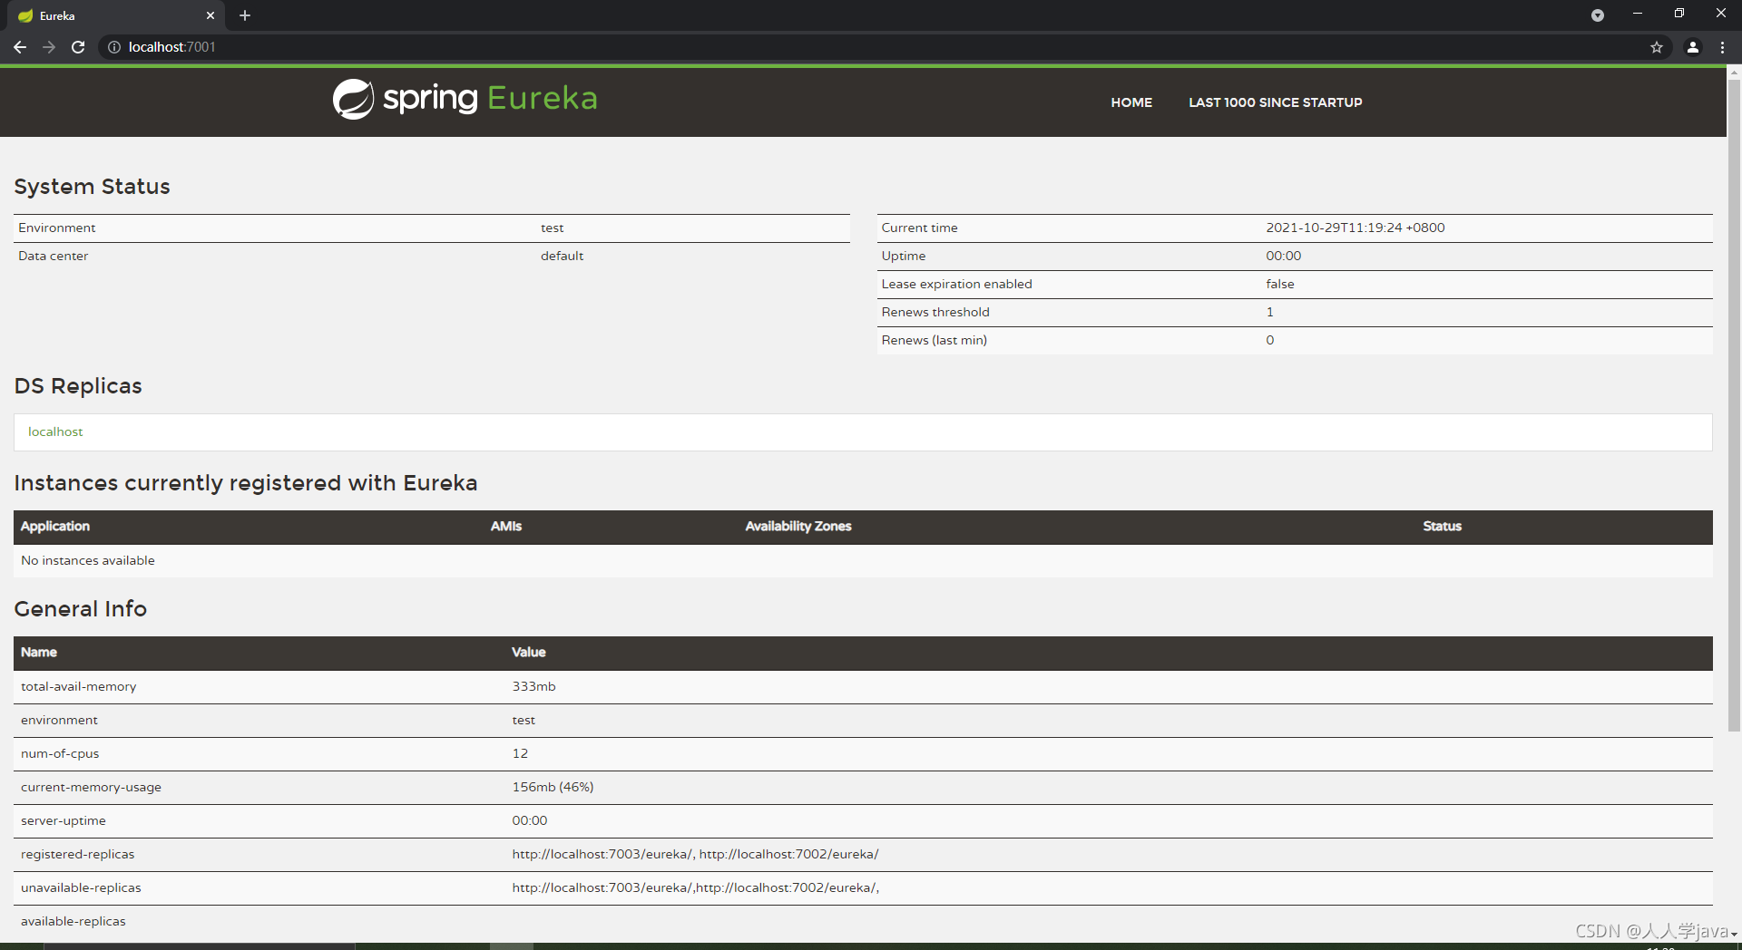
Task: Click the System Status heading
Action: [92, 186]
